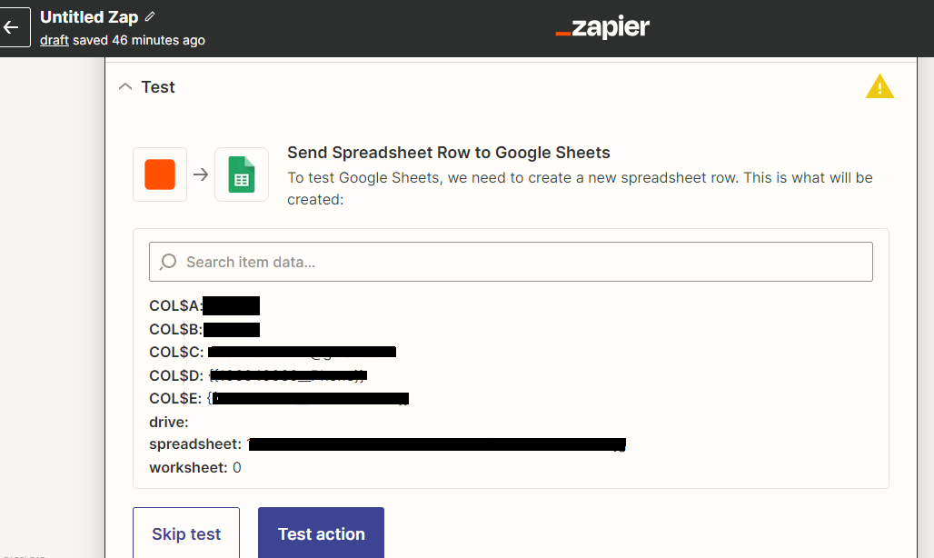
Task: Select the spreadsheet data row
Action: click(x=387, y=444)
